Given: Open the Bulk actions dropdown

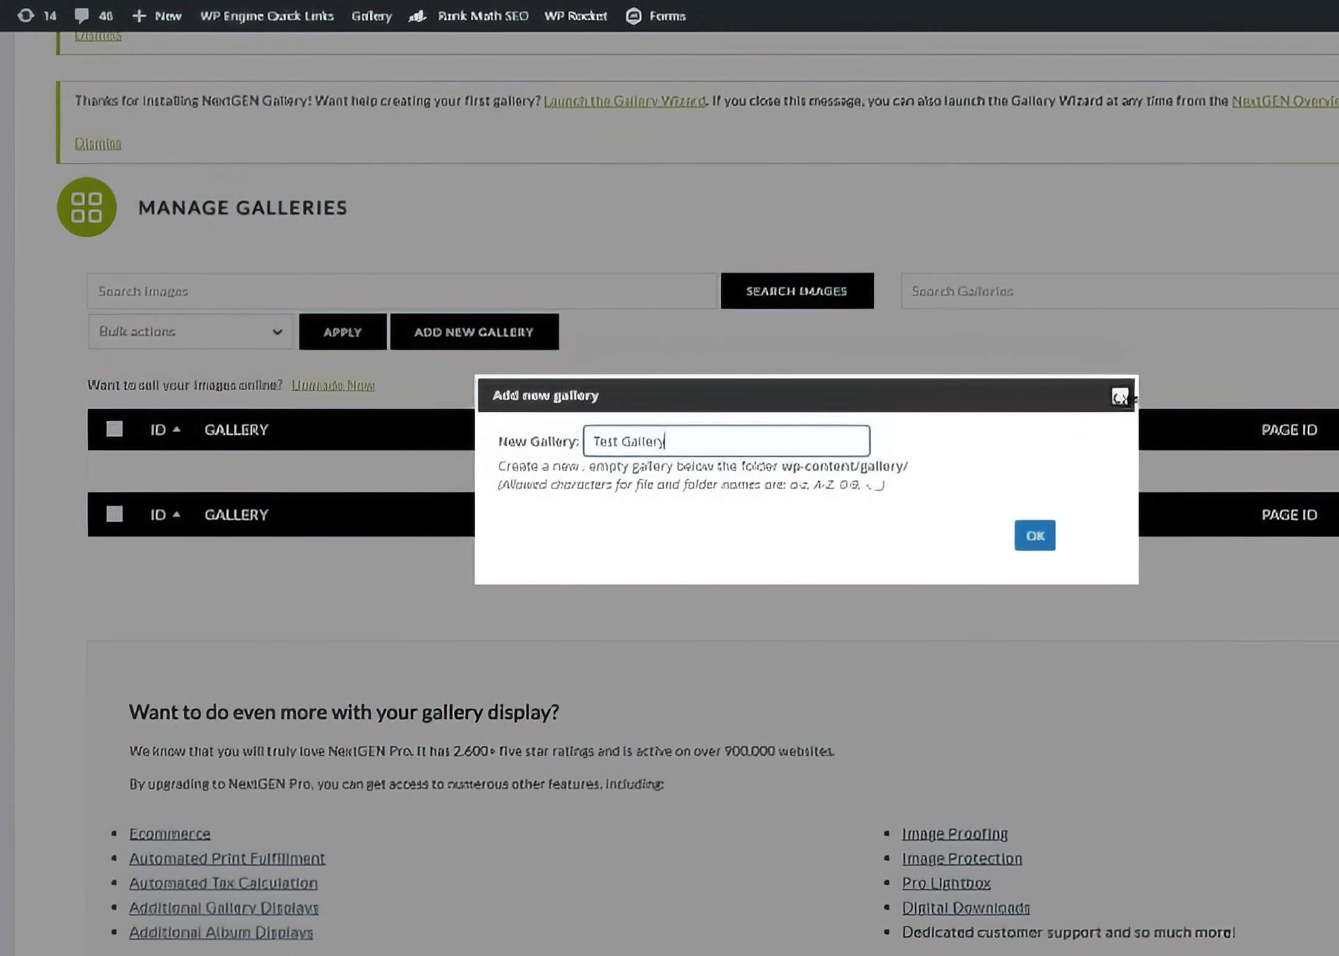Looking at the screenshot, I should [x=190, y=331].
